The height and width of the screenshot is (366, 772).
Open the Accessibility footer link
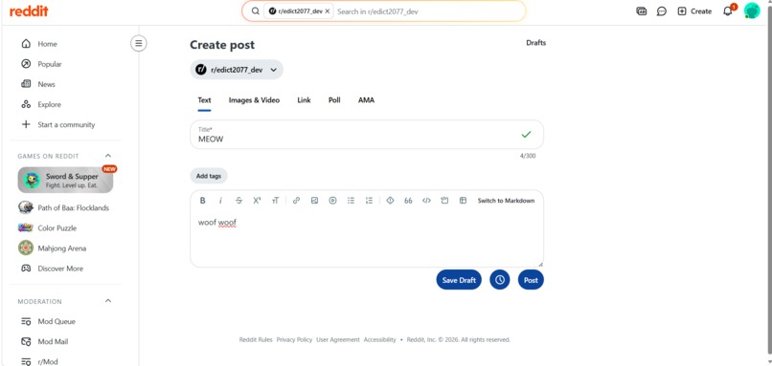pyautogui.click(x=379, y=340)
